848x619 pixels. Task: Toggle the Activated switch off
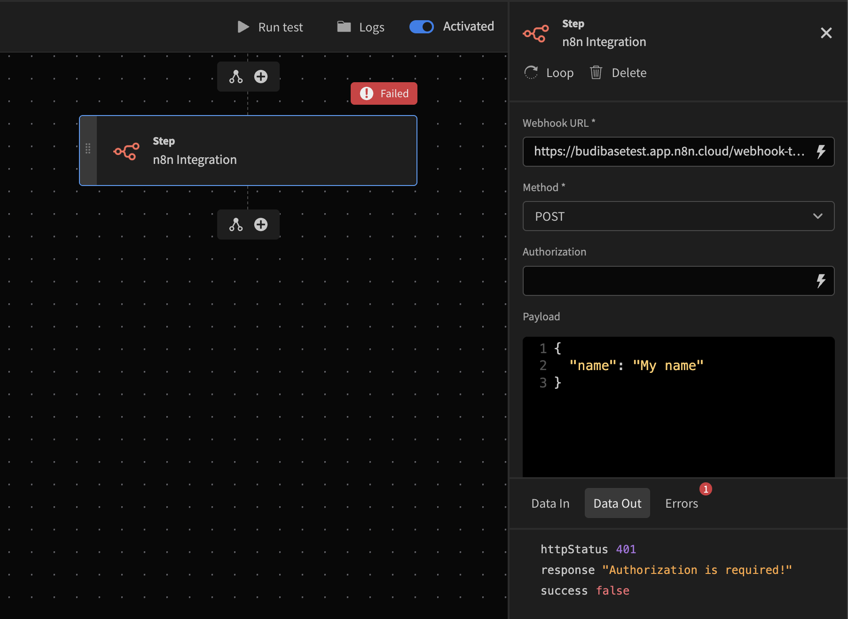point(422,27)
